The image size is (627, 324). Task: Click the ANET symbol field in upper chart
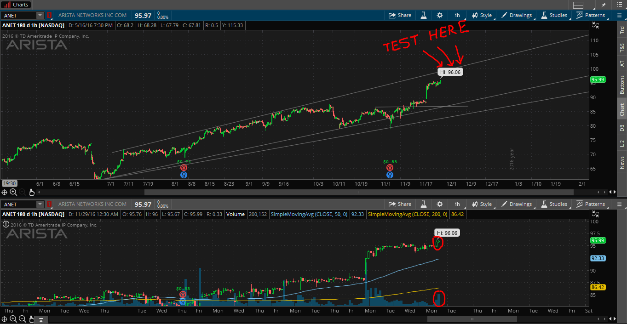click(18, 15)
